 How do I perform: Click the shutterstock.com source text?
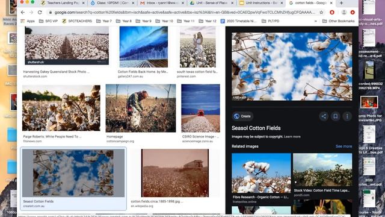coord(35,77)
